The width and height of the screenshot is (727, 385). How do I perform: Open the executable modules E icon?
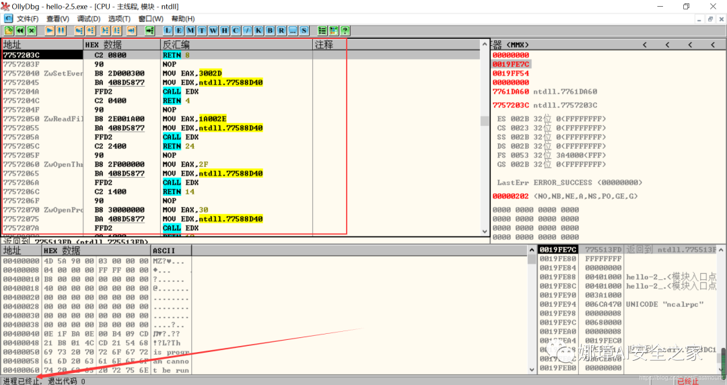tap(179, 30)
